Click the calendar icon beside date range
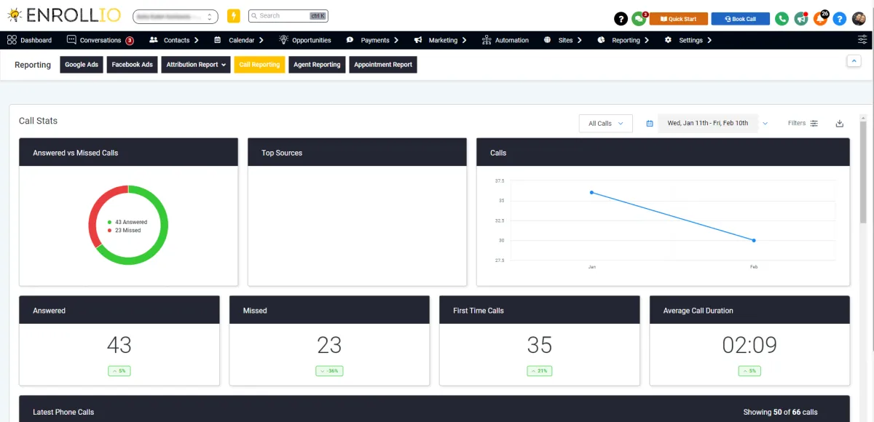This screenshot has height=422, width=874. [650, 124]
